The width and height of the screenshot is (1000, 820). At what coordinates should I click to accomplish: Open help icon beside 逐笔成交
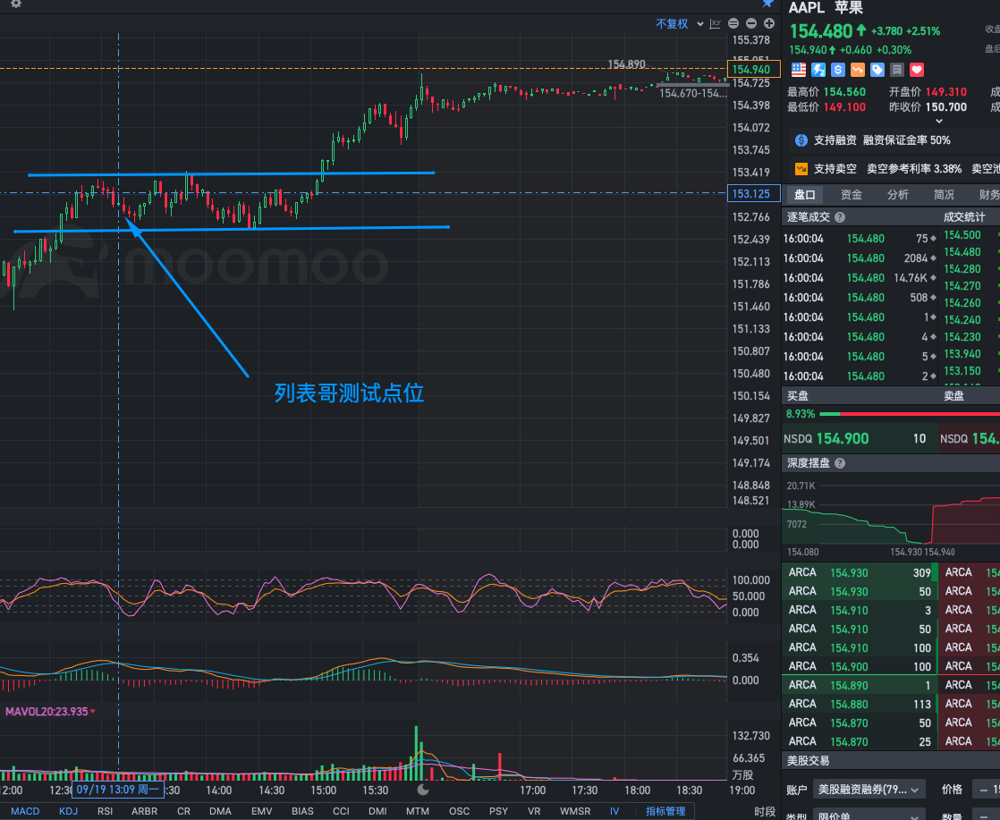click(x=840, y=217)
